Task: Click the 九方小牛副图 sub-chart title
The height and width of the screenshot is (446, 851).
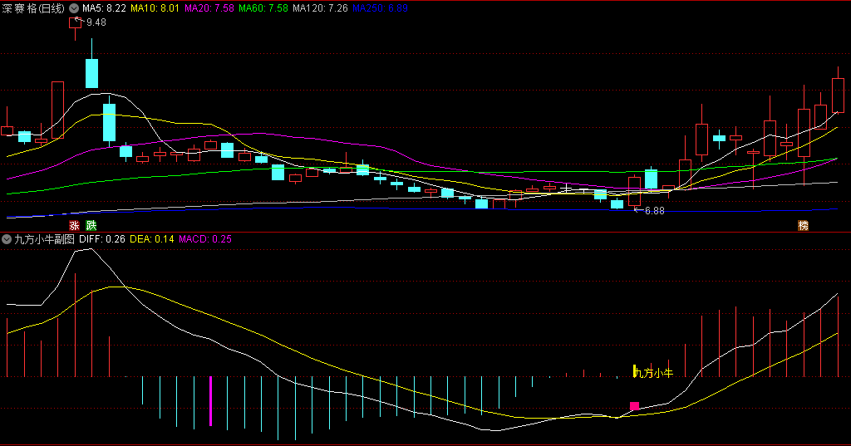Action: point(44,239)
